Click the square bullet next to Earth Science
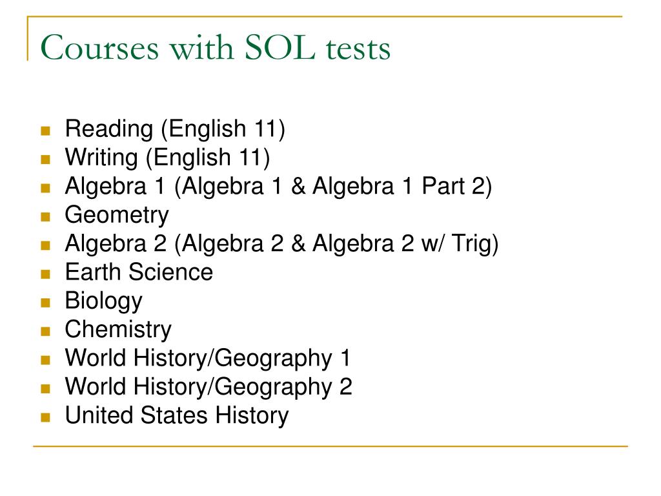The image size is (661, 496). tap(46, 274)
